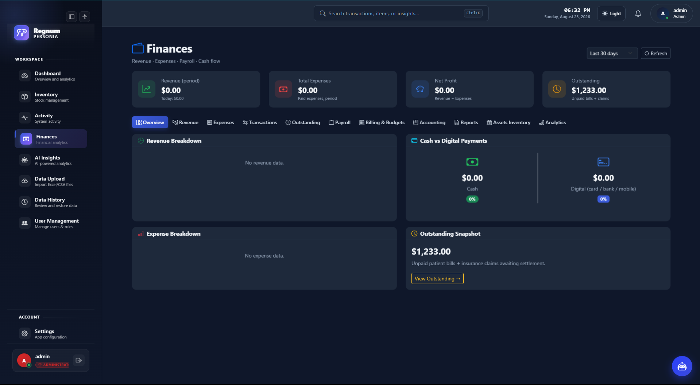Click the $1,233.00 Outstanding Snapshot amount

431,252
